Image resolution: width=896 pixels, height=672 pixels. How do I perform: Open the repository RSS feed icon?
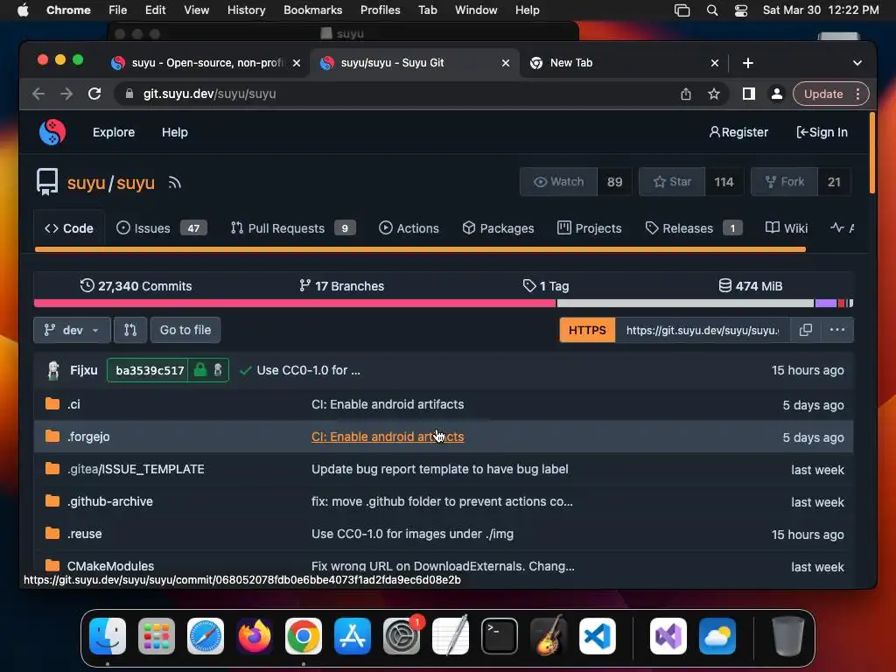[174, 183]
